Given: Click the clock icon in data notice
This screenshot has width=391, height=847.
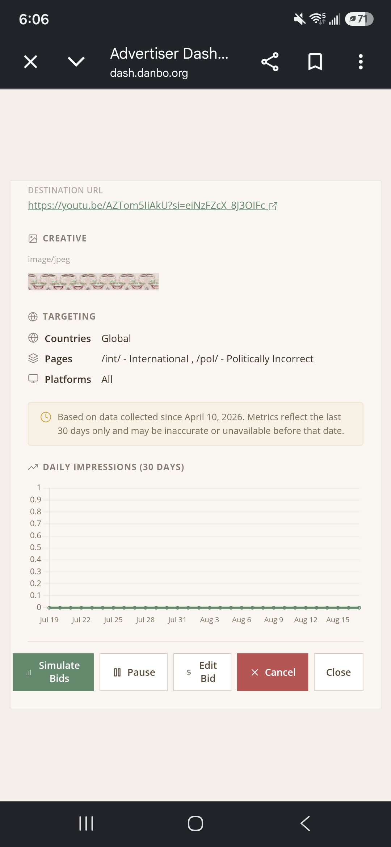Looking at the screenshot, I should 46,417.
